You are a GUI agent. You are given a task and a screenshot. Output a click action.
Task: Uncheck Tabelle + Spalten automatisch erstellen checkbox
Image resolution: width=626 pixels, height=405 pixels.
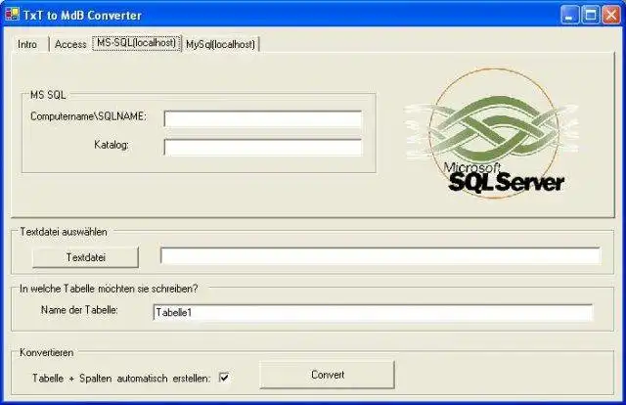coord(224,377)
